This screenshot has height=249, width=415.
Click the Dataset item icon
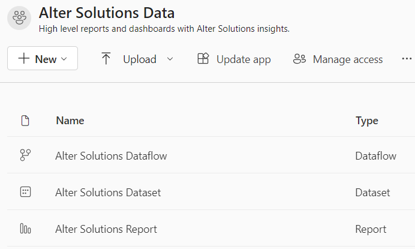(25, 193)
